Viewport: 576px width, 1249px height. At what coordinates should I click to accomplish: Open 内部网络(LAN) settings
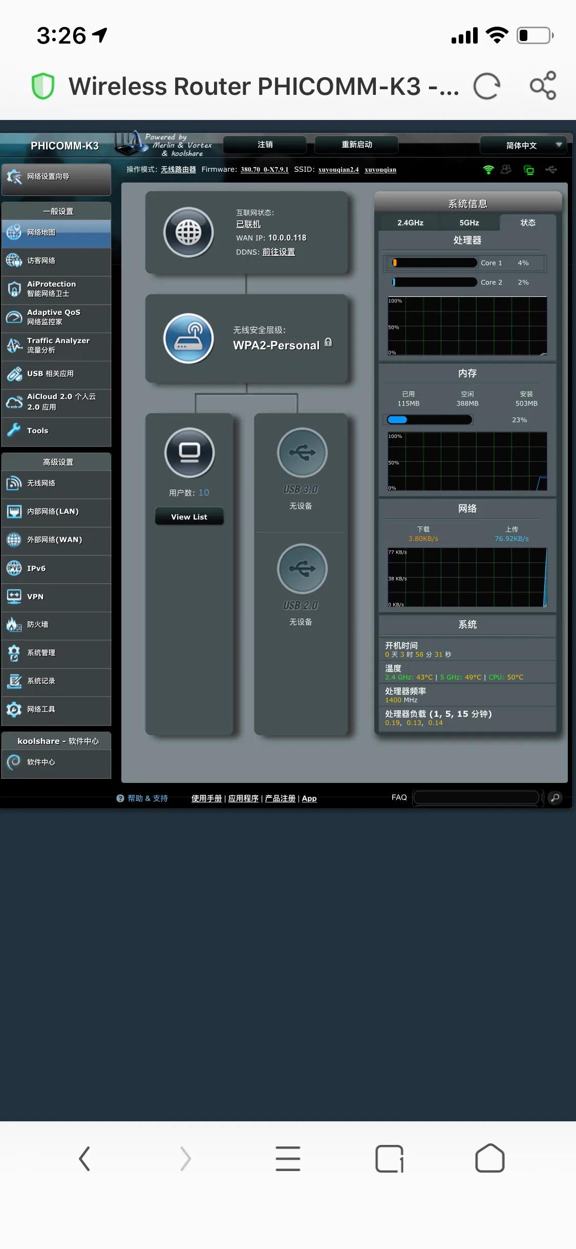coord(56,512)
